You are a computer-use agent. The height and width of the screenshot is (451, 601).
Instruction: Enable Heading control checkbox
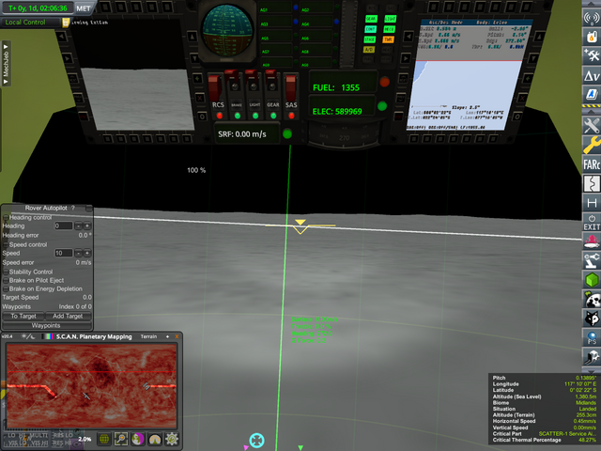(x=6, y=217)
